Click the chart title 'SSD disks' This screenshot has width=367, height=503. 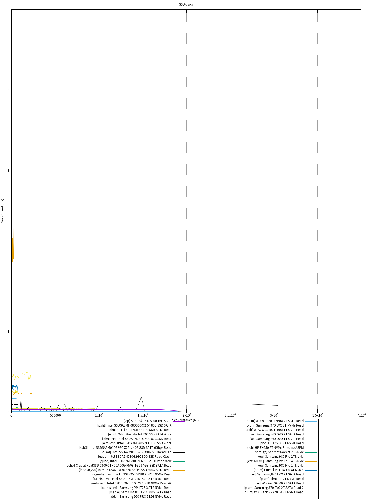(x=186, y=4)
